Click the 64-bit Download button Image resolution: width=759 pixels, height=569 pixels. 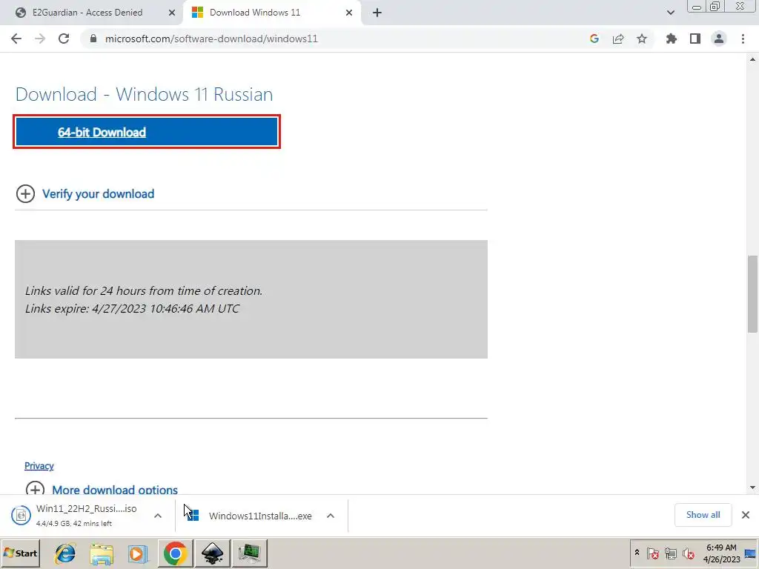(147, 132)
